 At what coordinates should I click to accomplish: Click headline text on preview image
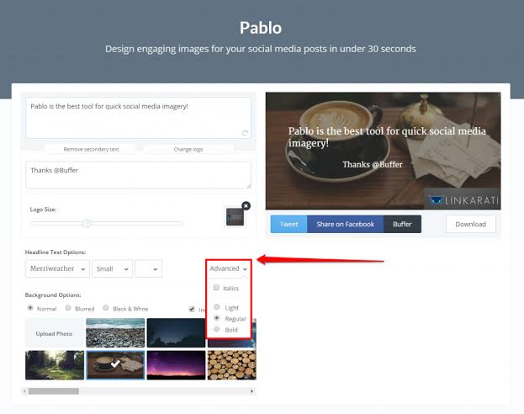387,137
